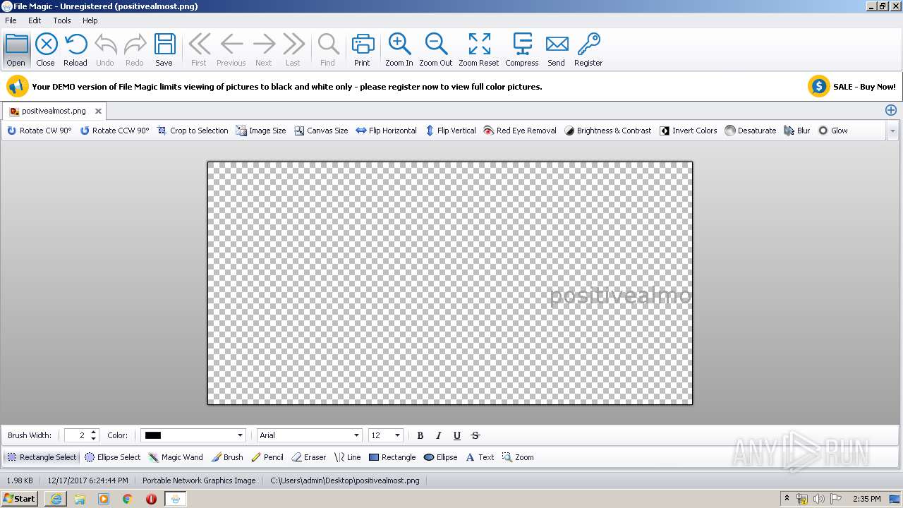Rotate image CW 90°
Viewport: 903px width, 508px height.
(x=40, y=131)
